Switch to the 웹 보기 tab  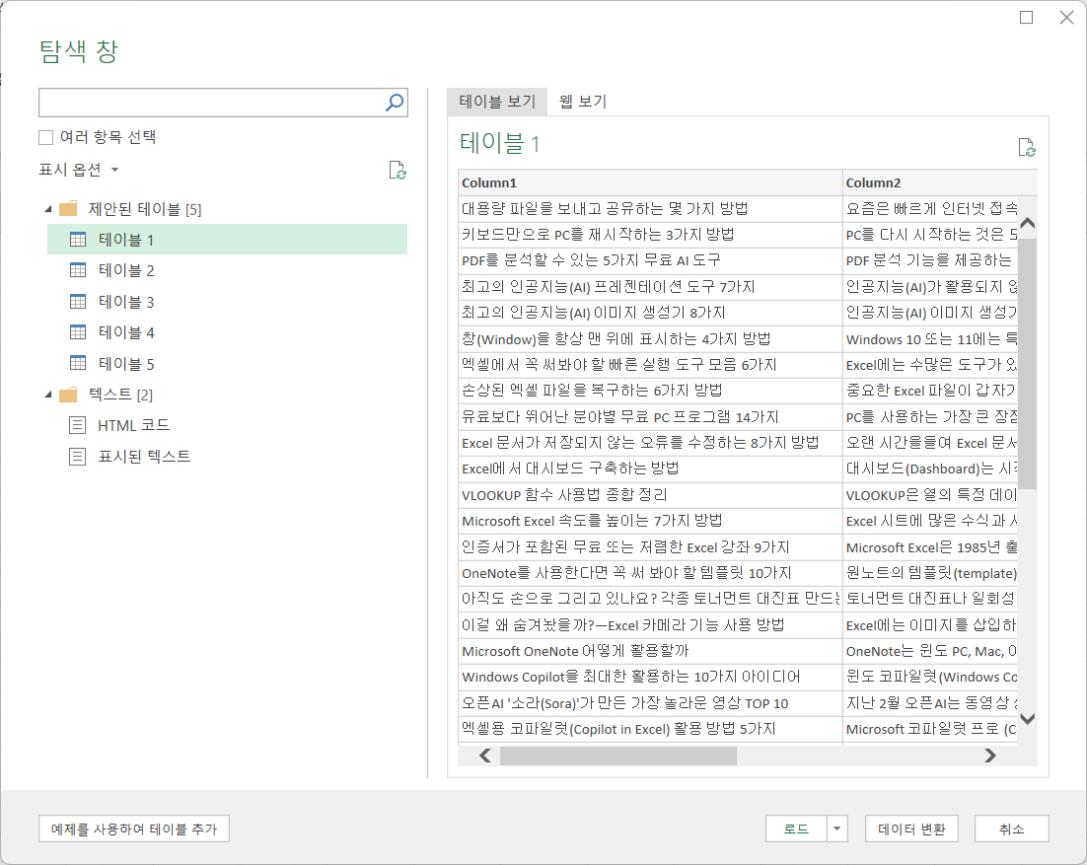[x=582, y=101]
